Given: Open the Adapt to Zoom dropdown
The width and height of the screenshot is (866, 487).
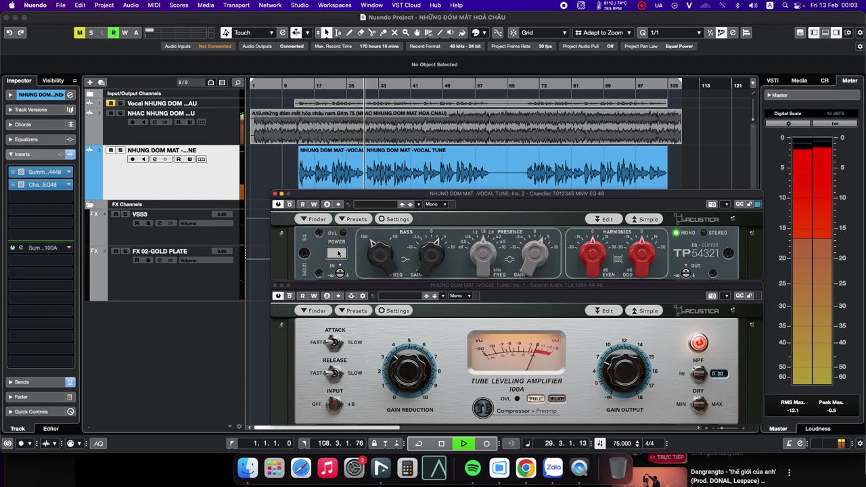Looking at the screenshot, I should tap(604, 32).
